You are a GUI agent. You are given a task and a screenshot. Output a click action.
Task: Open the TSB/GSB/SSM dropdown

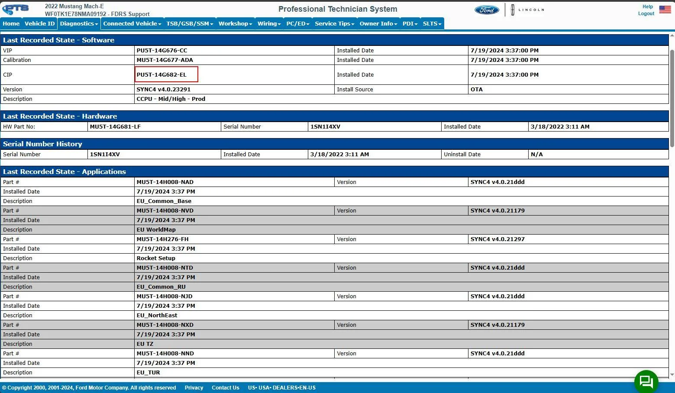[190, 23]
